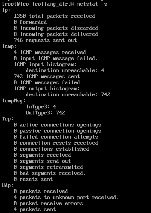Click the 0 forwarded line
The width and height of the screenshot is (151, 213).
tap(30, 22)
